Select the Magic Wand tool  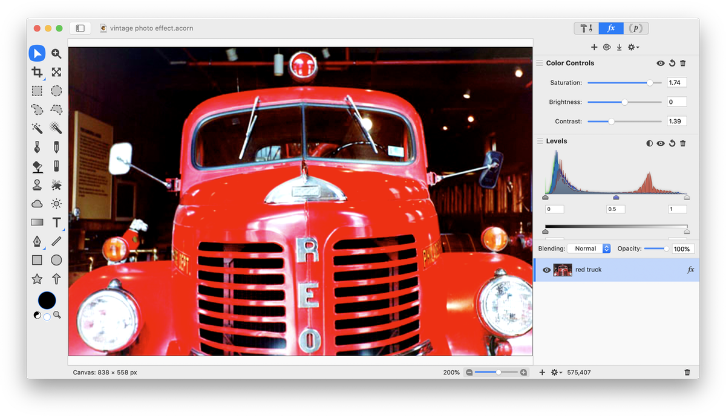37,128
